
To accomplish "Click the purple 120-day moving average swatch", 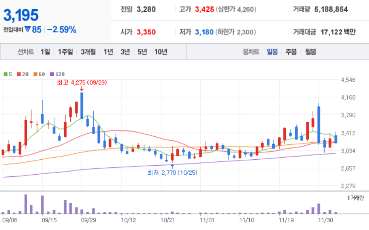I will point(52,74).
